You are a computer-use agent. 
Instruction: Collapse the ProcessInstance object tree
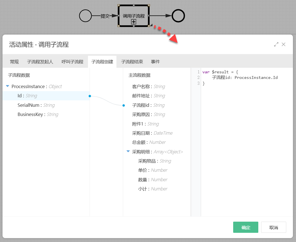point(7,86)
